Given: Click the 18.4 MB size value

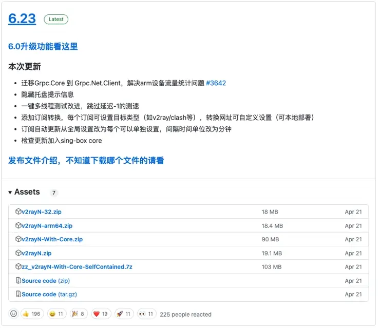Looking at the screenshot, I should pyautogui.click(x=272, y=226).
